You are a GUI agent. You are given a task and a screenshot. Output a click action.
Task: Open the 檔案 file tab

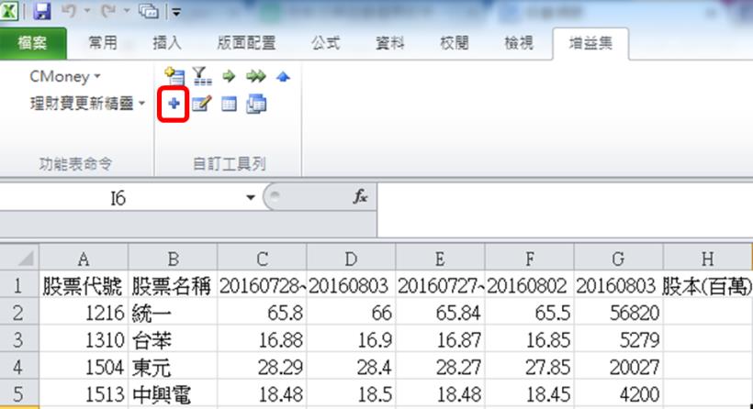click(x=33, y=43)
